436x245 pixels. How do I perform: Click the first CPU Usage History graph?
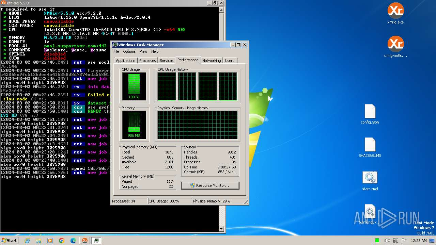click(167, 86)
